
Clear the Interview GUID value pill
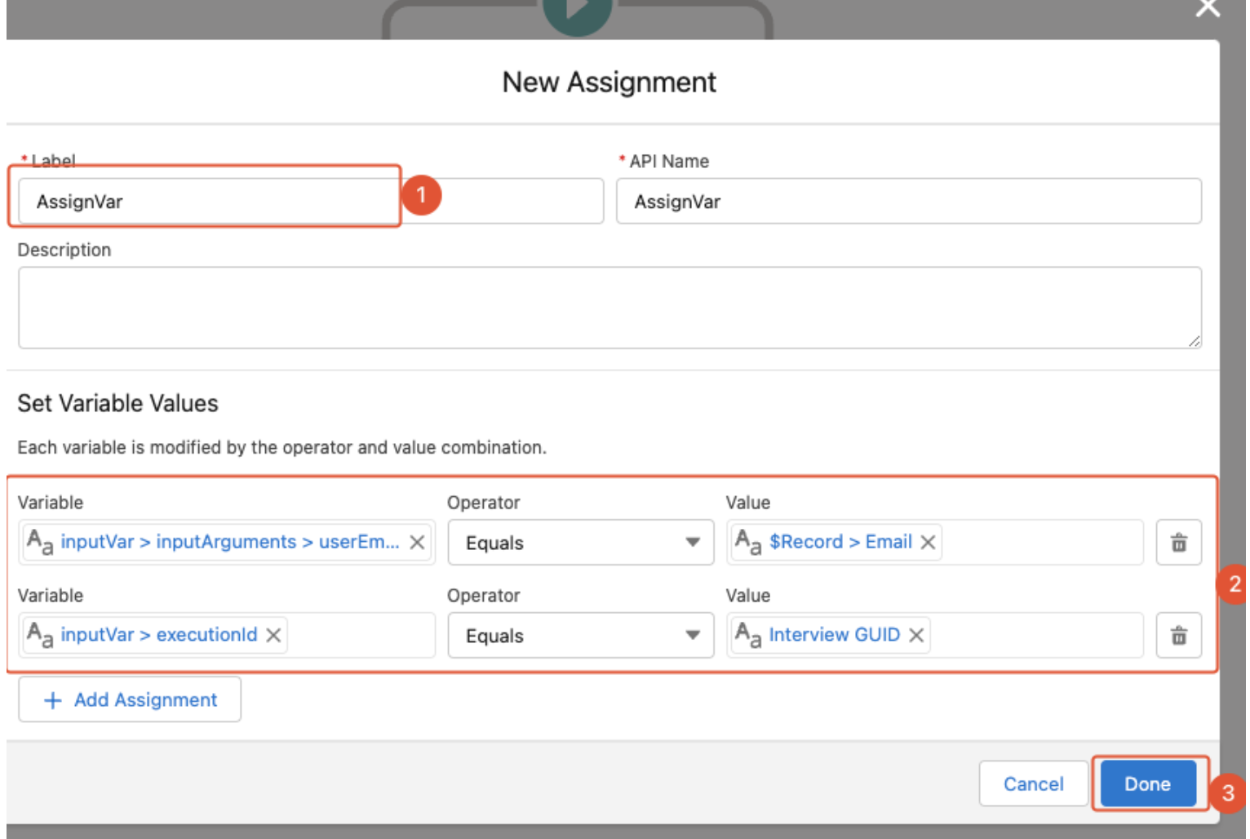pyautogui.click(x=916, y=635)
